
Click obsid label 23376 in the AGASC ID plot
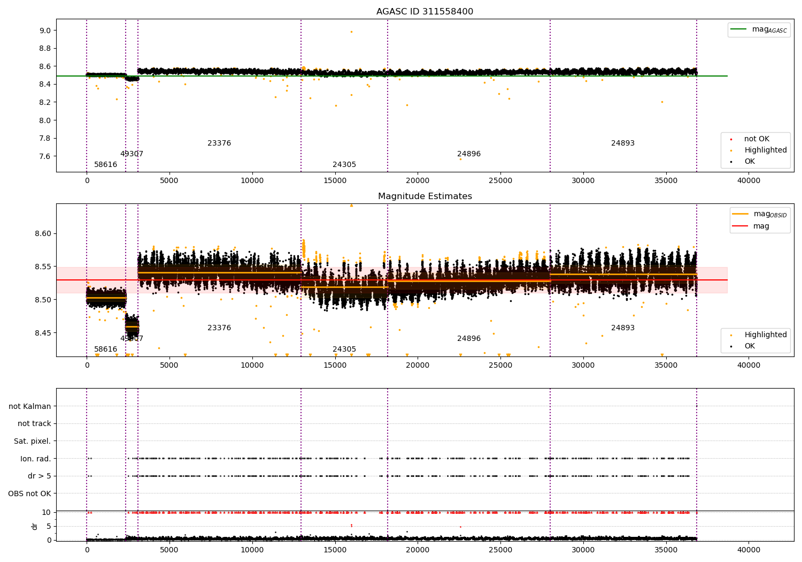219,143
